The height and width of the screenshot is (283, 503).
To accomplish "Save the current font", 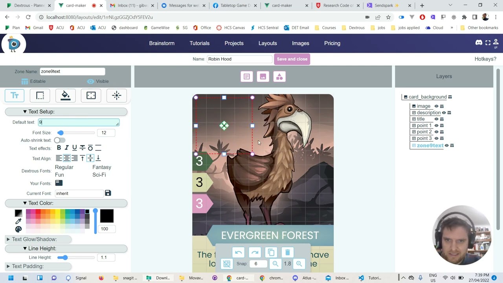I will [x=108, y=193].
